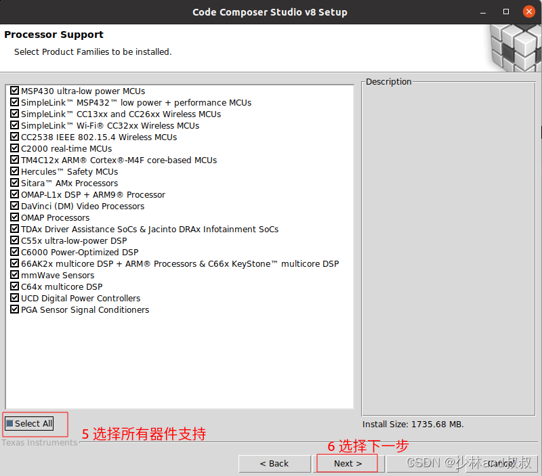Screen dimensions: 542x476
Task: Toggle UCD Digital Power Controllers checkbox
Action: (x=14, y=297)
